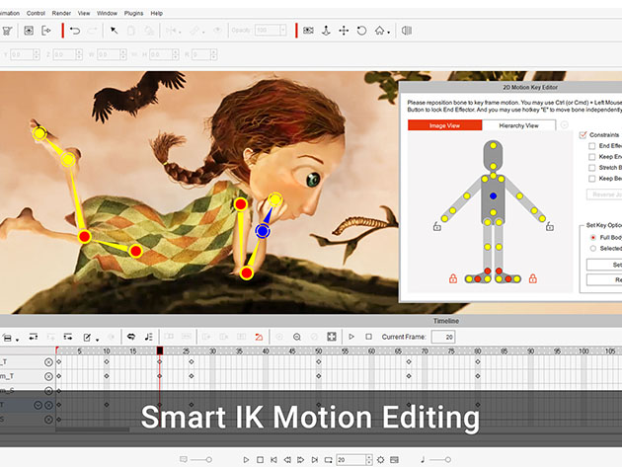Click the timeline loop arrows icon
The width and height of the screenshot is (622, 467).
click(x=131, y=337)
